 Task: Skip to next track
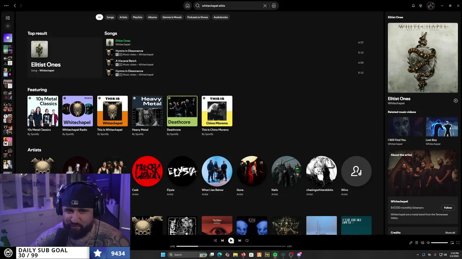tap(240, 241)
